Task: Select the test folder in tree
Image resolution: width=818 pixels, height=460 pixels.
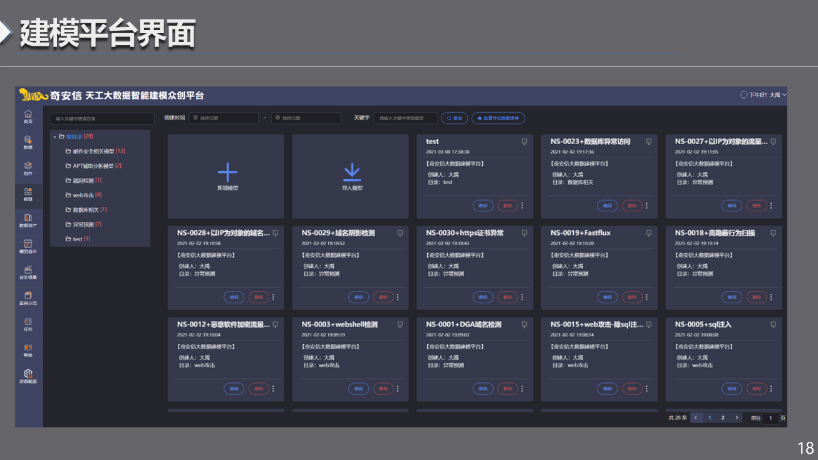Action: click(x=78, y=239)
